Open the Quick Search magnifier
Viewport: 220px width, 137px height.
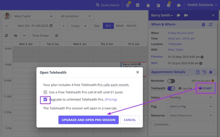98,5
